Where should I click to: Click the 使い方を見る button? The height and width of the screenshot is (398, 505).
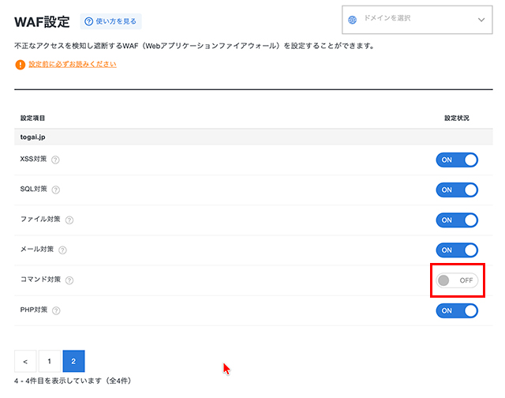110,21
